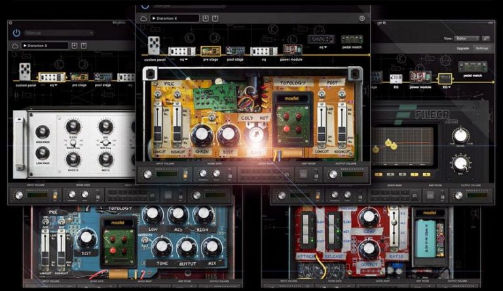Click the save preset icon in center window

pos(206,18)
